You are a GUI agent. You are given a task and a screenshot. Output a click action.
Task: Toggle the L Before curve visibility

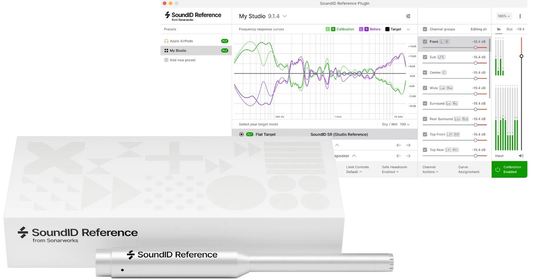tap(361, 29)
